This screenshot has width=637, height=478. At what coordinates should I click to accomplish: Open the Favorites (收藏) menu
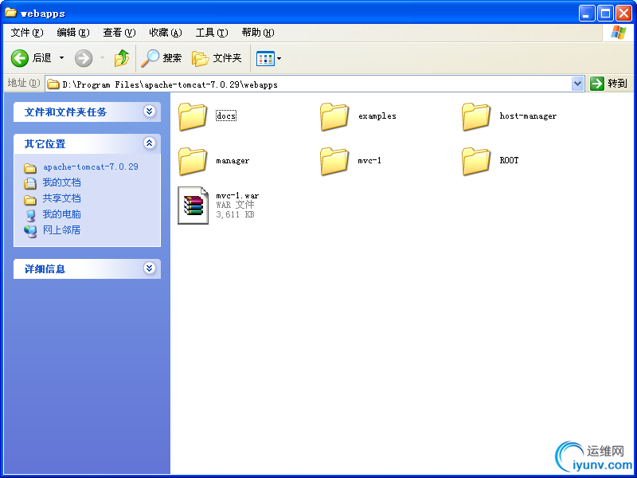pyautogui.click(x=166, y=33)
